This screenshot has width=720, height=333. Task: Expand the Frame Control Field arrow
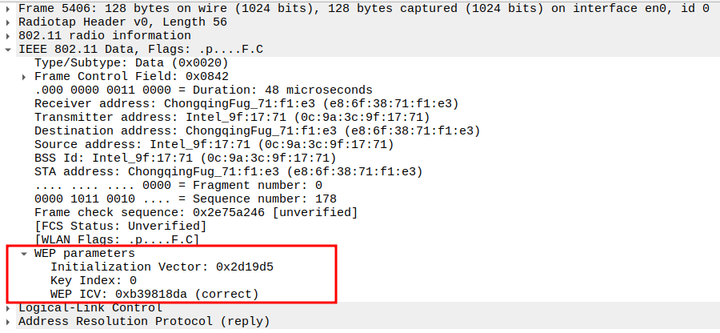(x=26, y=77)
